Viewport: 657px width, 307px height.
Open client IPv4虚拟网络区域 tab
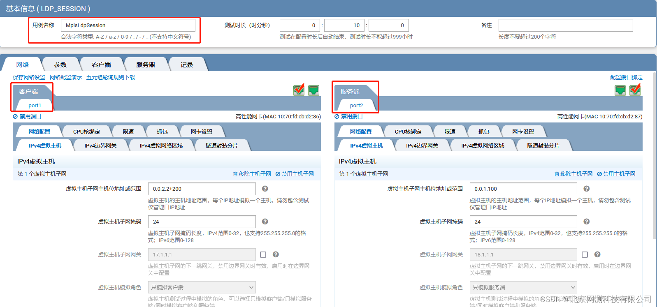161,145
